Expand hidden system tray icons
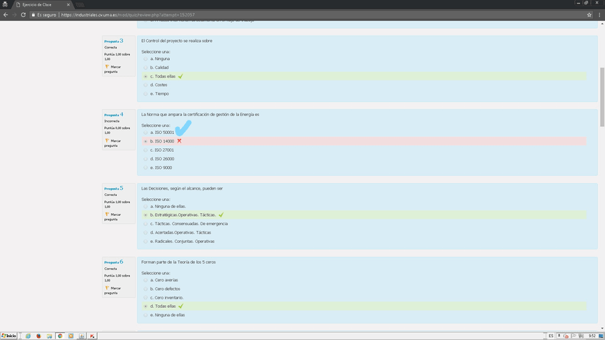Screen dimensions: 605x340 (559, 336)
